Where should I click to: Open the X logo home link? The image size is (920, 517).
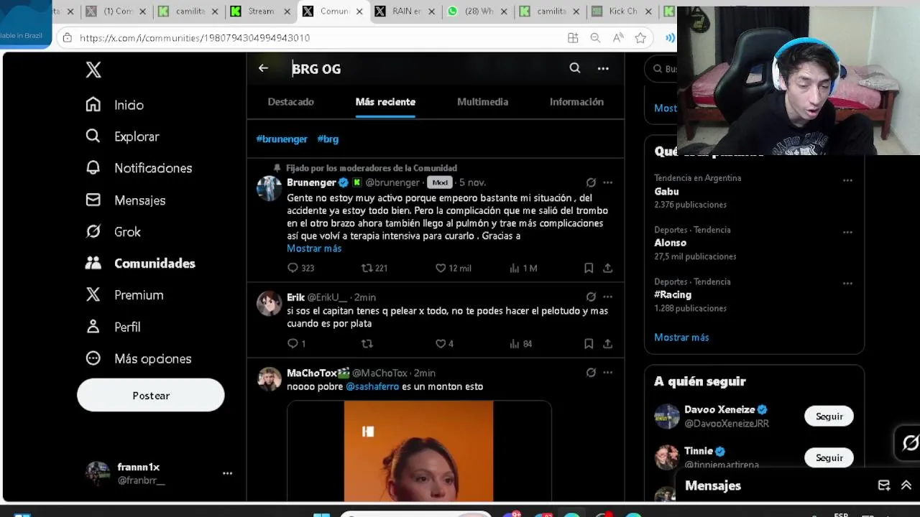click(x=93, y=70)
